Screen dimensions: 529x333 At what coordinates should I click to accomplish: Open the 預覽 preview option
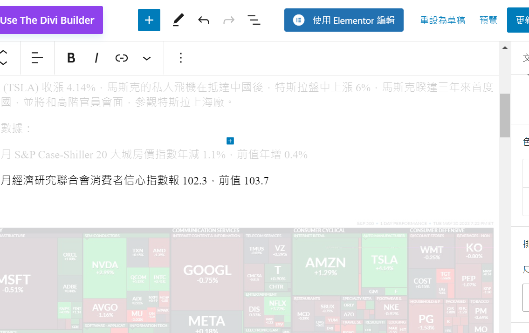(x=488, y=20)
